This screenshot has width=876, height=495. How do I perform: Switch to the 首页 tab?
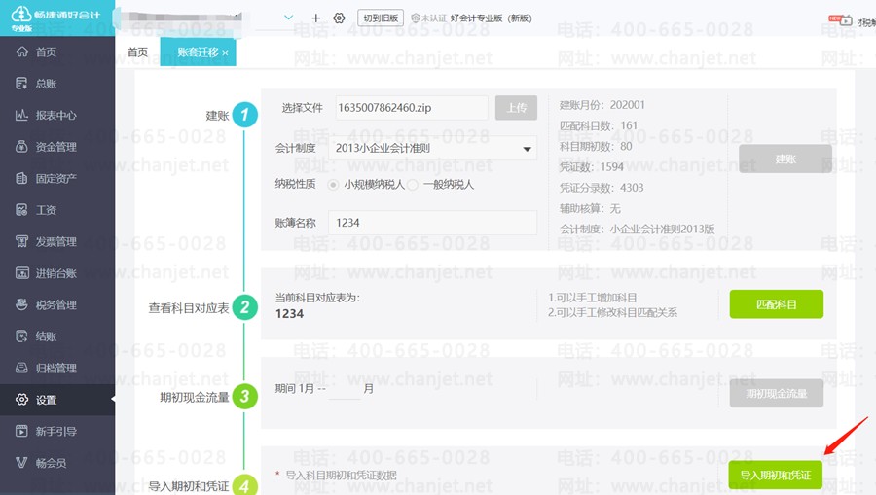(x=137, y=52)
